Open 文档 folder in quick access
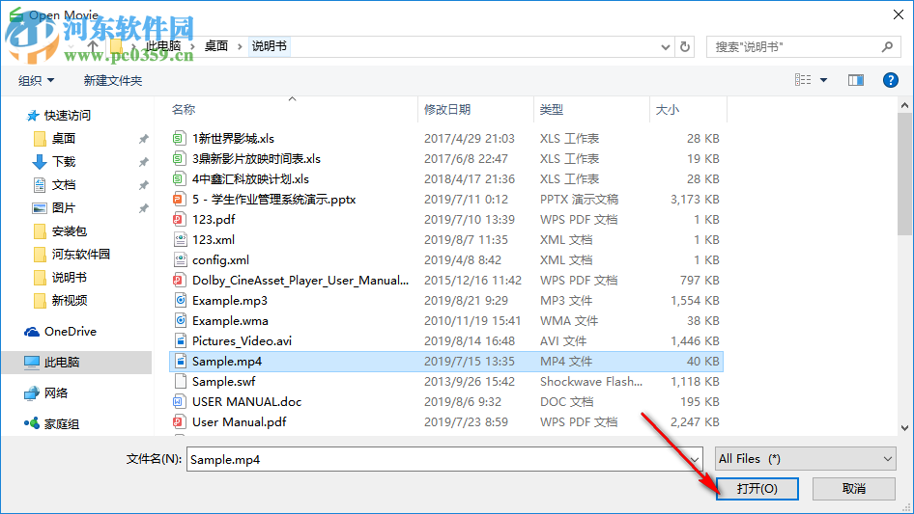This screenshot has width=914, height=514. pos(54,184)
